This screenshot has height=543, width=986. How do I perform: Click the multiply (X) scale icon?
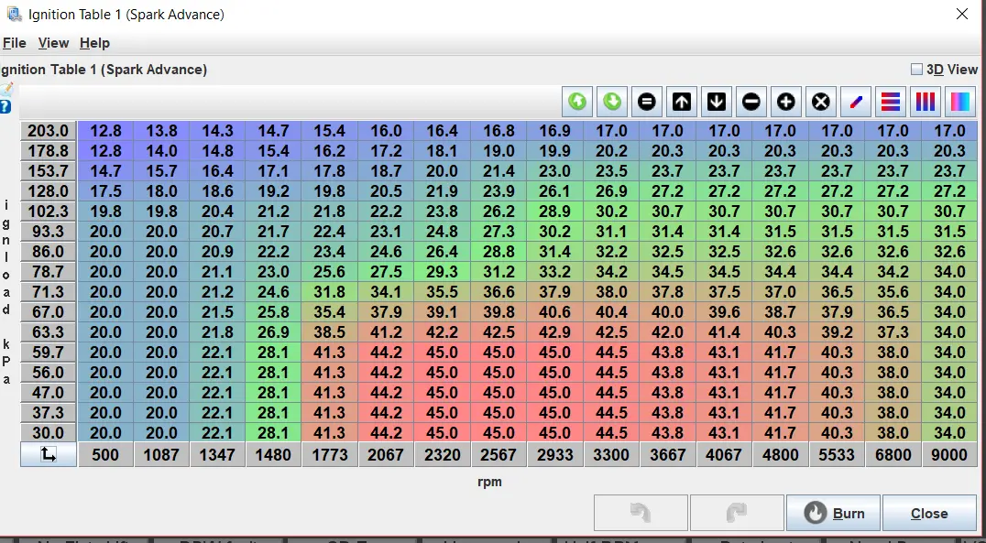(x=821, y=102)
